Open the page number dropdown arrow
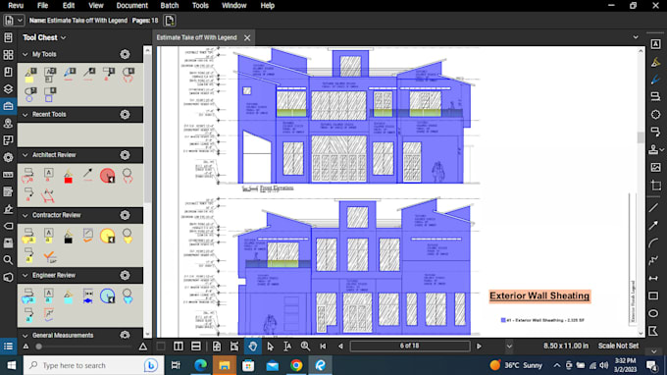The width and height of the screenshot is (667, 375). pyautogui.click(x=509, y=347)
